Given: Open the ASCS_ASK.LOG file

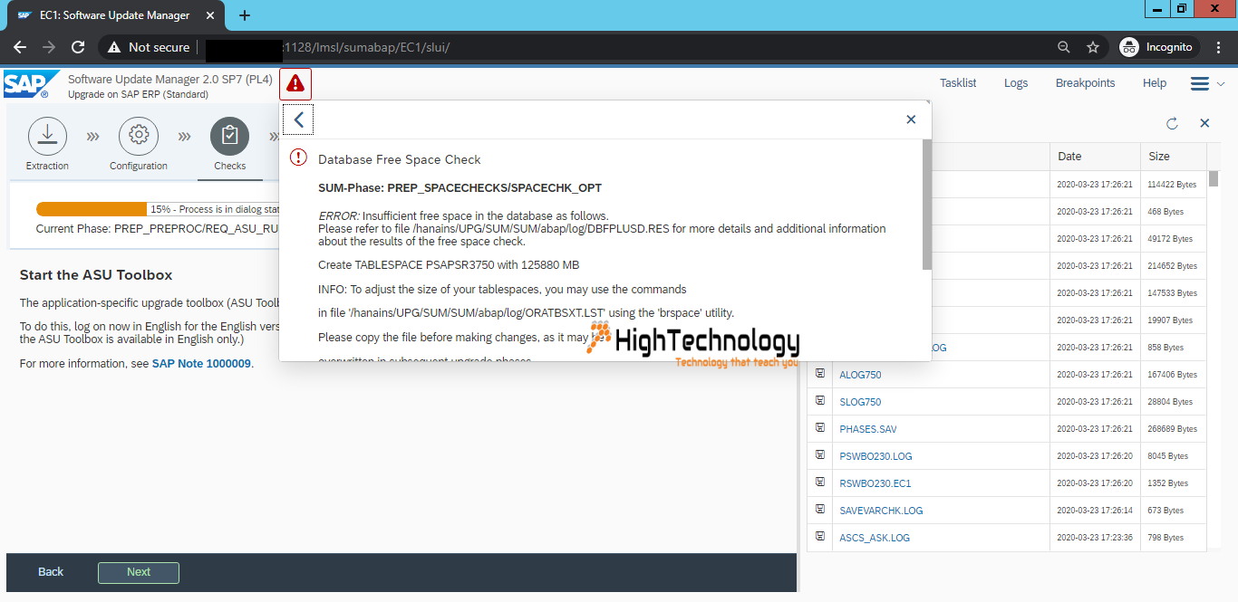Looking at the screenshot, I should (875, 538).
